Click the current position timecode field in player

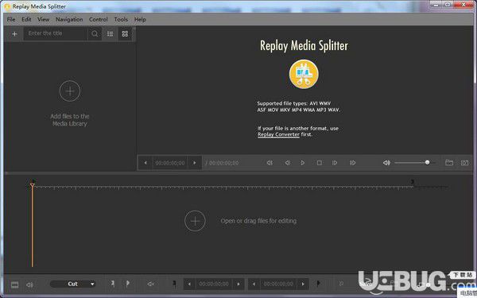tap(170, 163)
